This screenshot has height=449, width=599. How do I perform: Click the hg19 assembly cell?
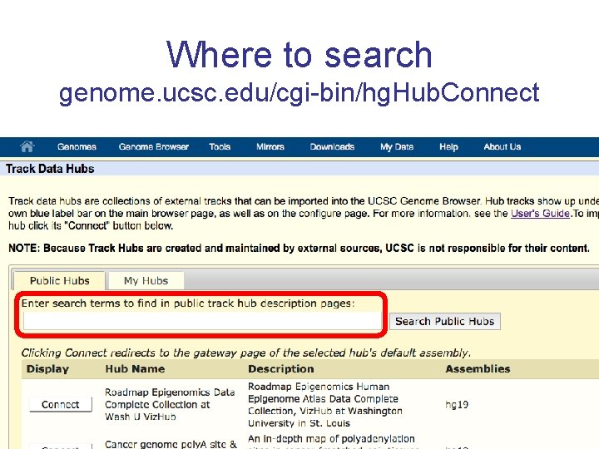(x=457, y=404)
